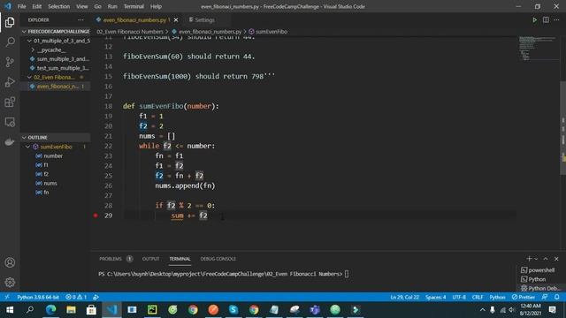
Task: Run Python file with play button
Action: 534,20
